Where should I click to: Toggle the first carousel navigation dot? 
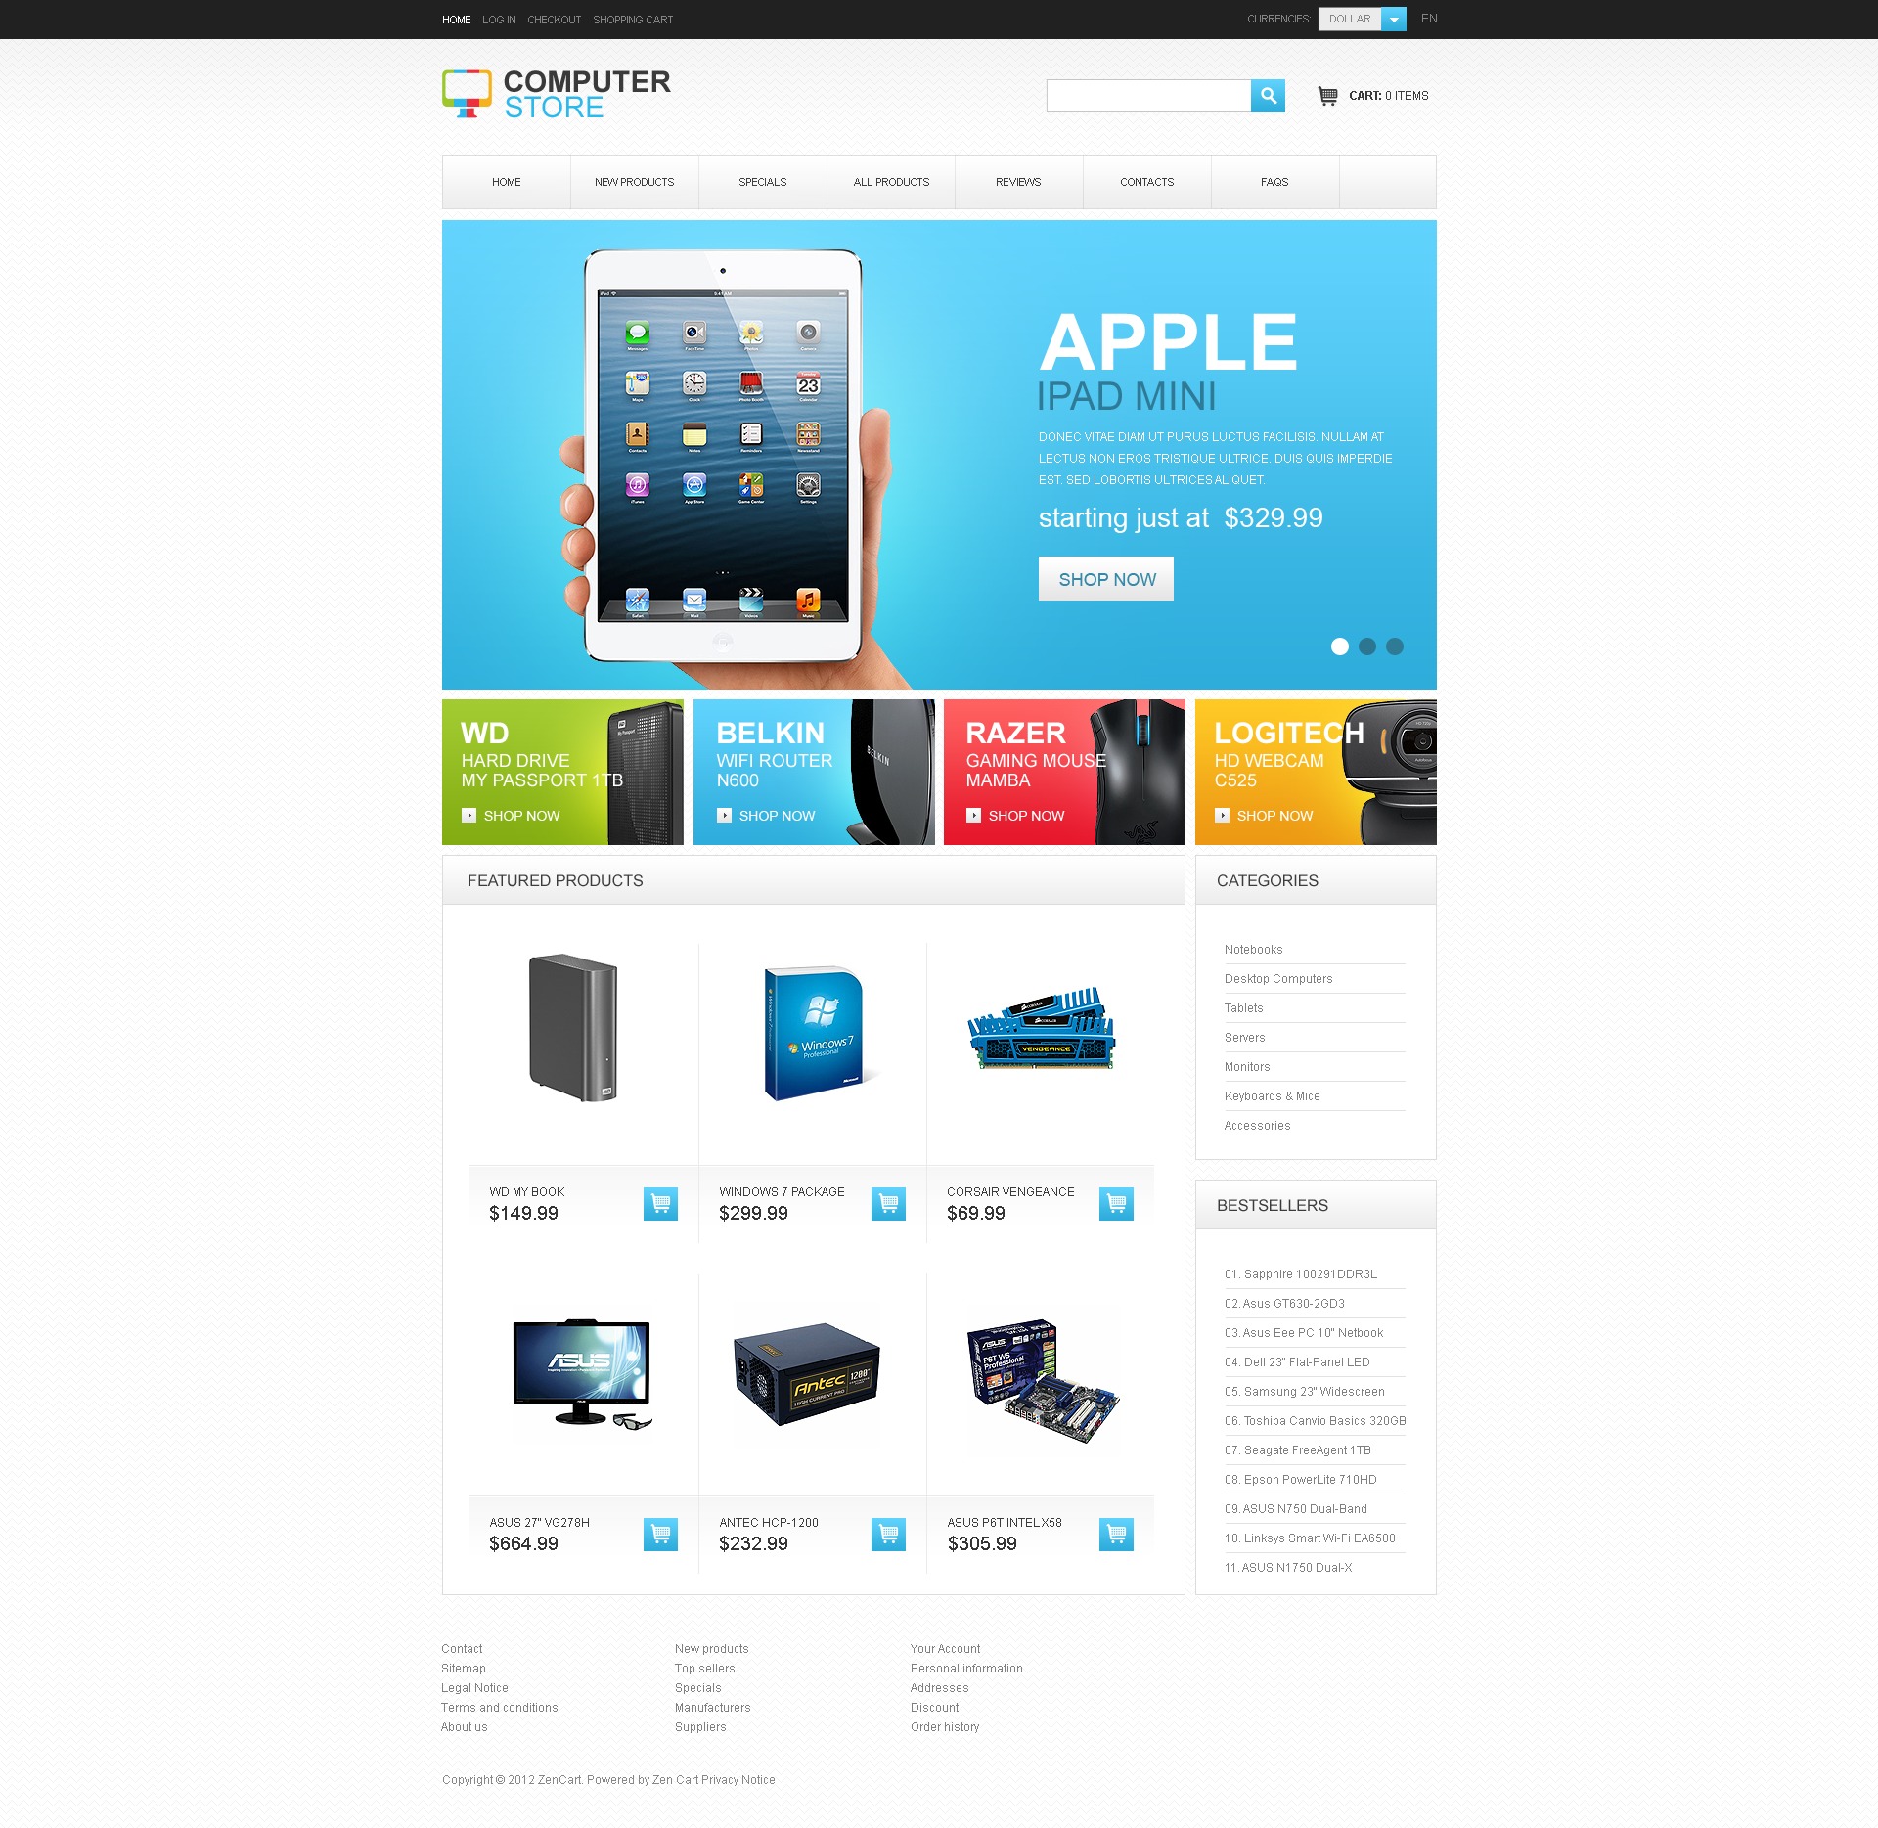pos(1343,646)
